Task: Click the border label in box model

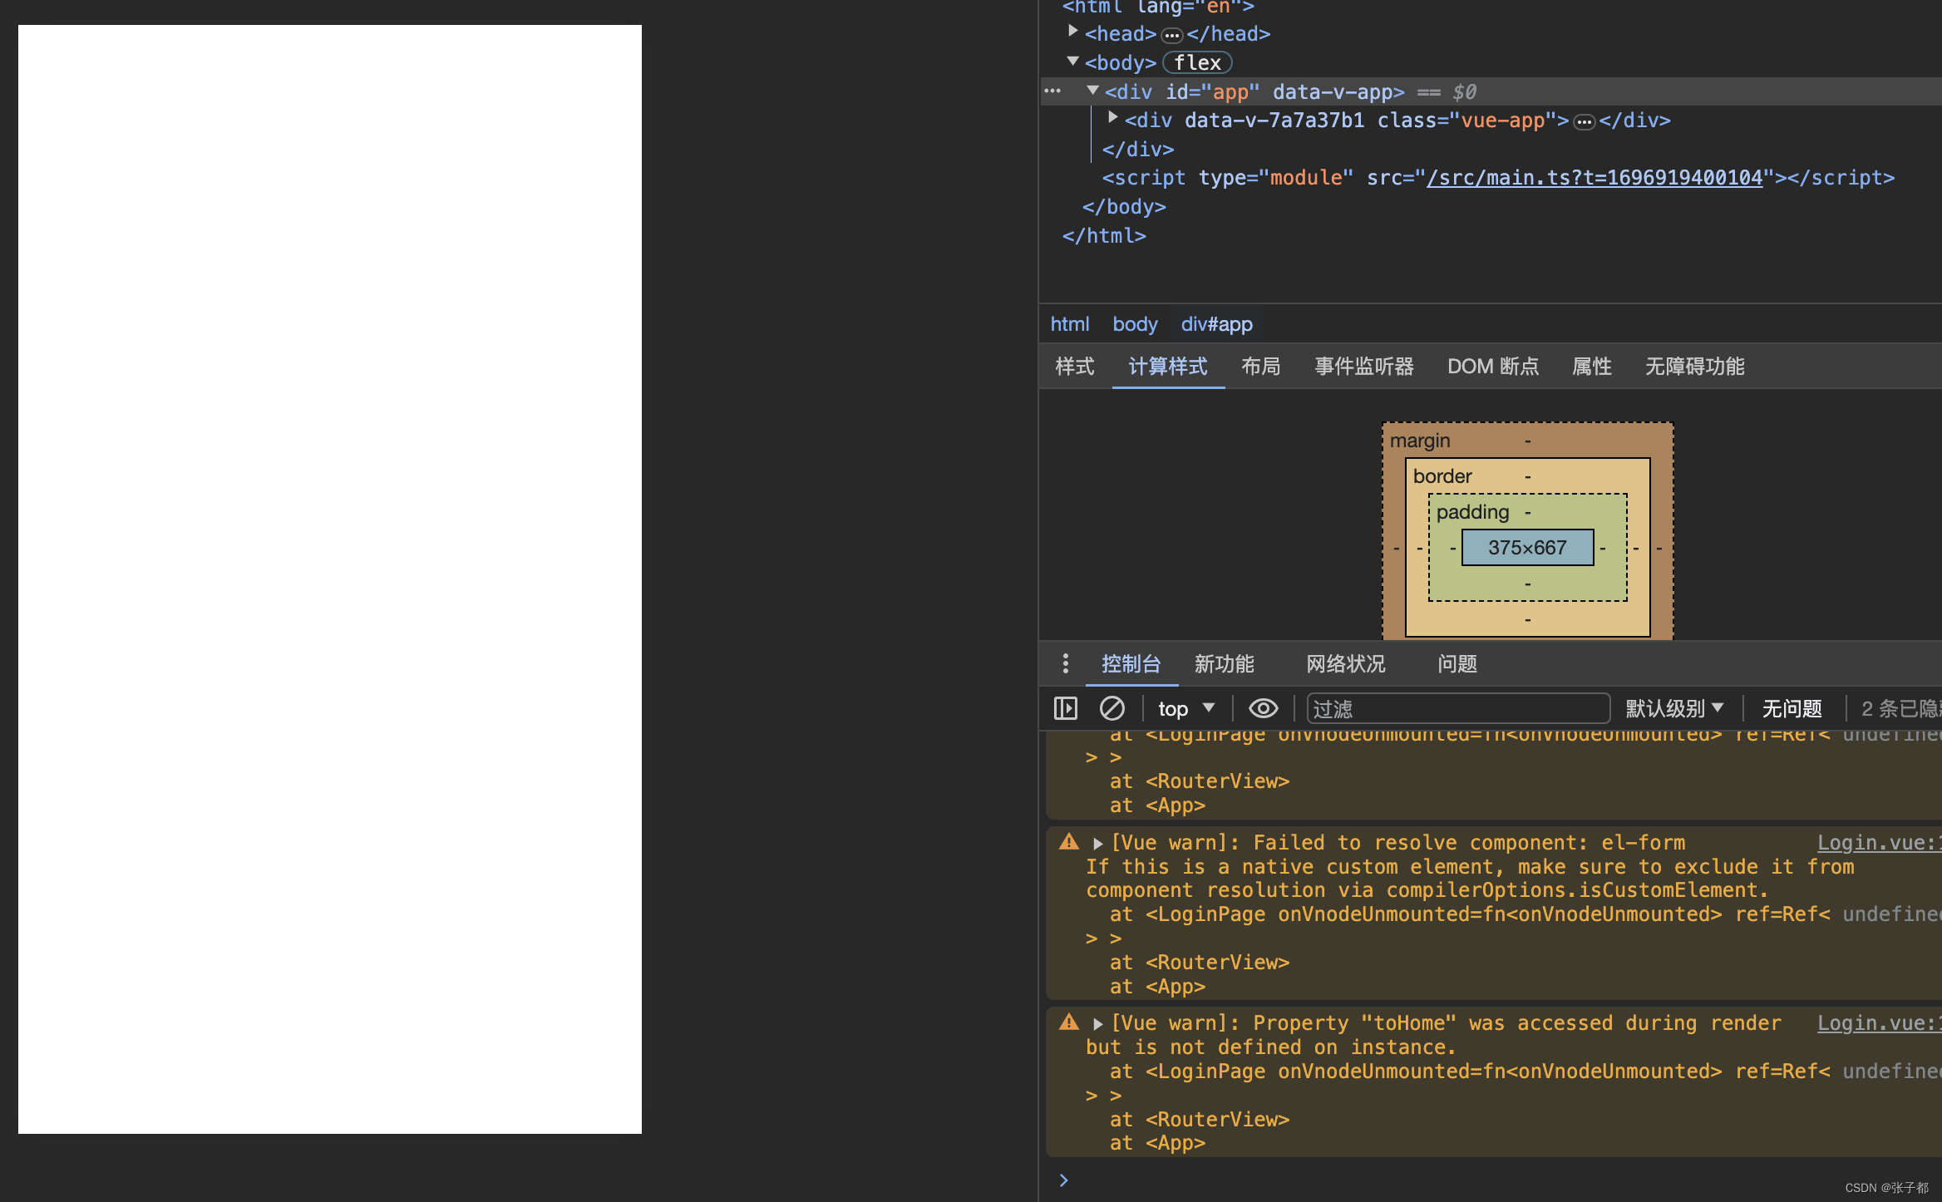Action: [x=1442, y=476]
